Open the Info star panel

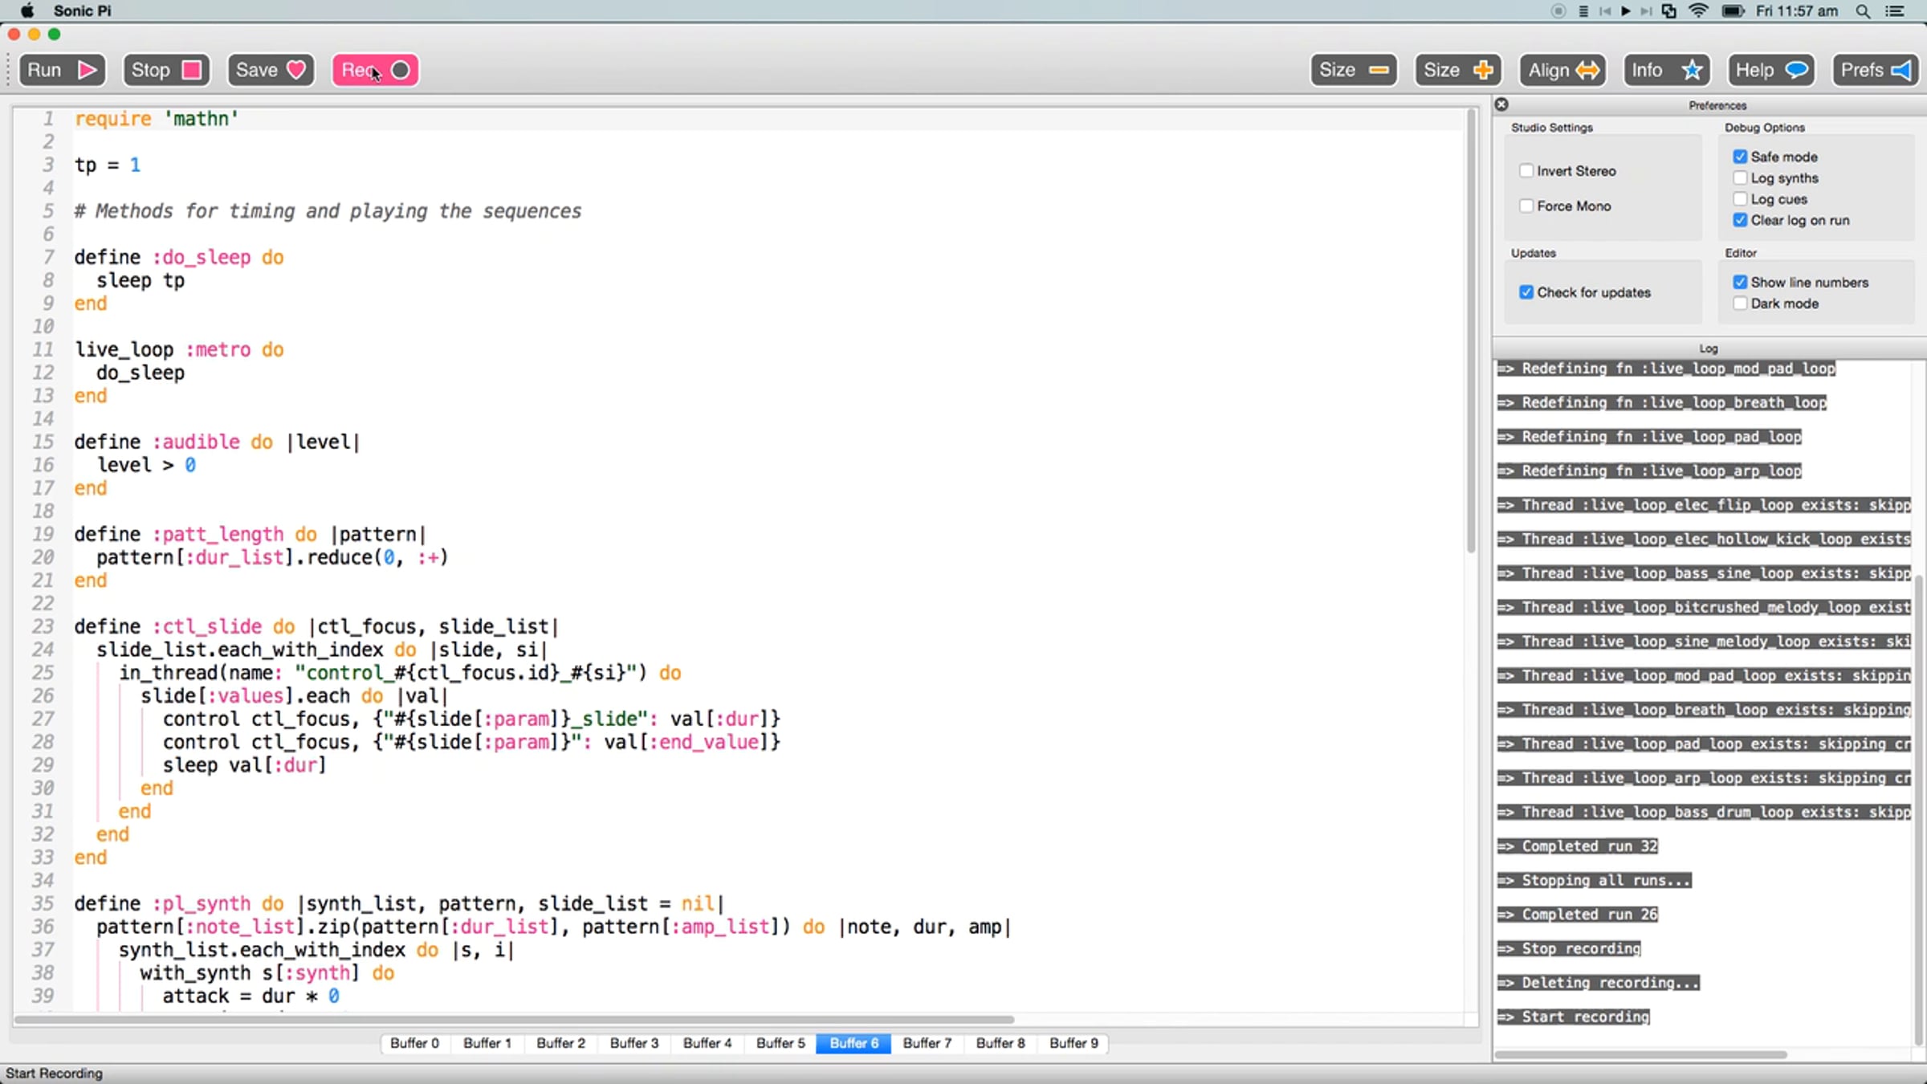coord(1667,71)
